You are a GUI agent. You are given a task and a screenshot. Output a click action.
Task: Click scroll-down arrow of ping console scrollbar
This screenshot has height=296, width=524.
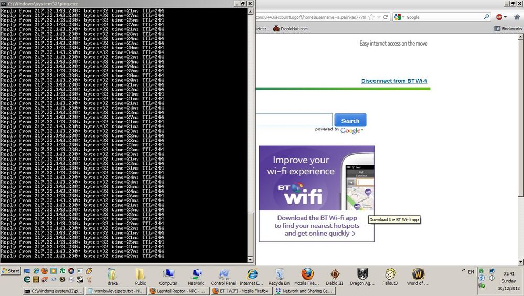[250, 260]
